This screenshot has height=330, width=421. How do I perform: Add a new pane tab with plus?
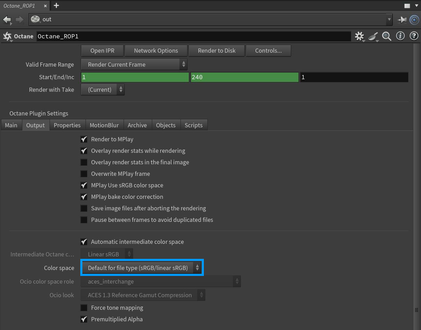56,6
